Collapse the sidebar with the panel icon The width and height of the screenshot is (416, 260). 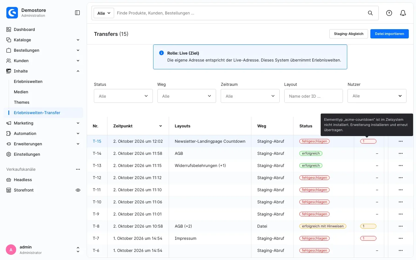[x=77, y=13]
